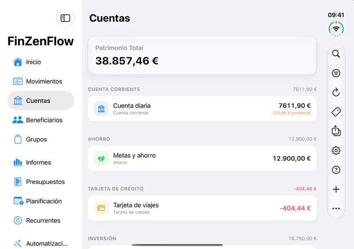
Task: Open Beneficiarios section
Action: 41,120
